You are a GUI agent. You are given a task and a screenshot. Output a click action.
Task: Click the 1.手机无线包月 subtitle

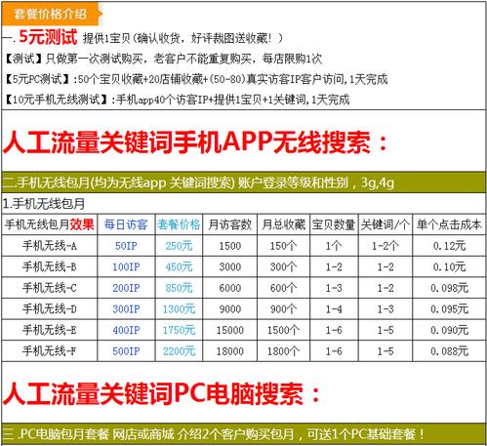click(x=44, y=204)
